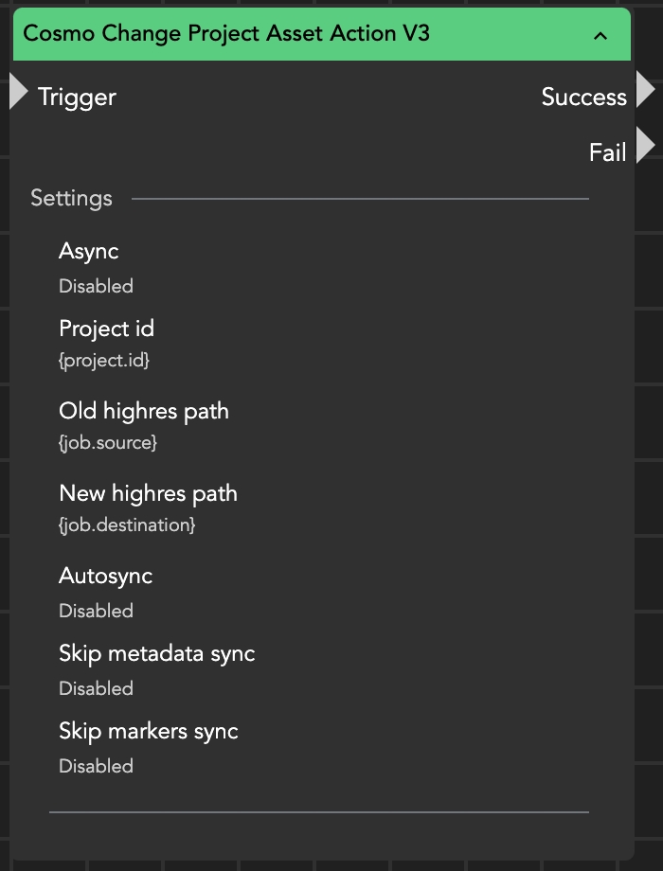Toggle Skip metadata sync Disabled value

point(96,688)
